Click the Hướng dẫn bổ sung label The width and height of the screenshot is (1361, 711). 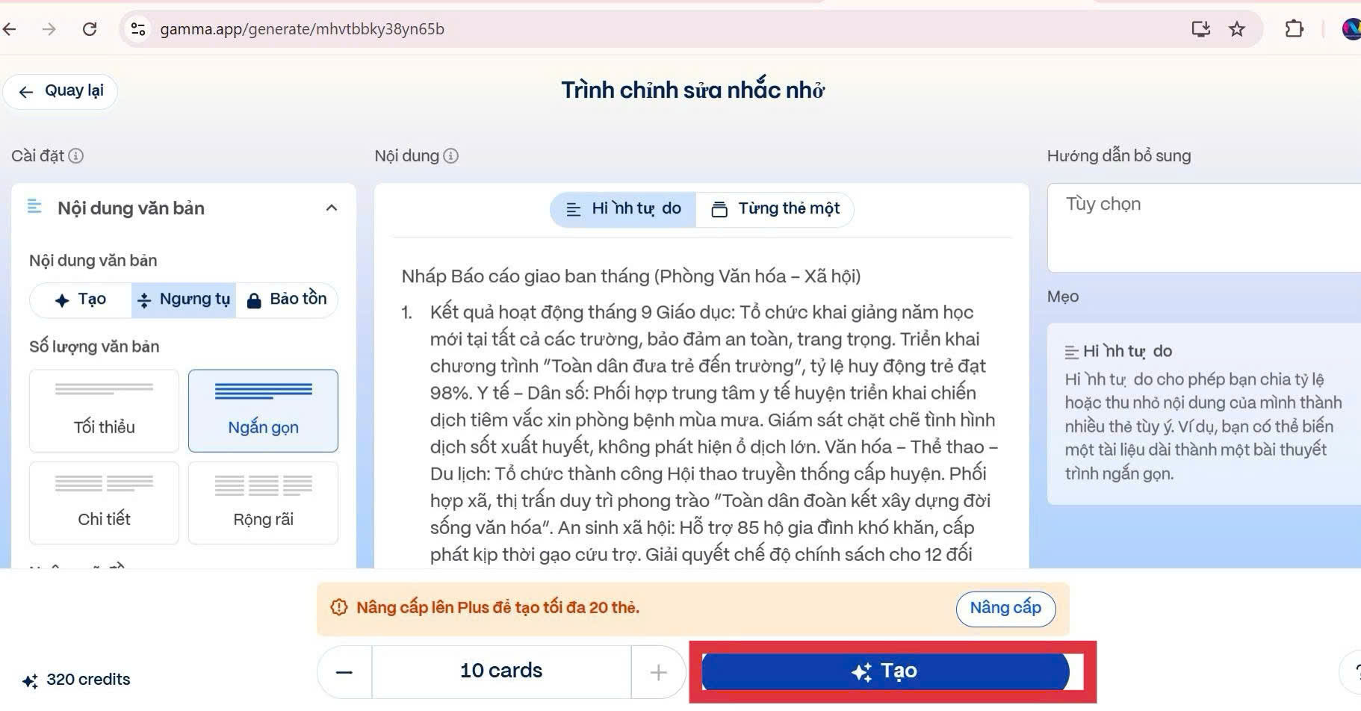[1119, 156]
